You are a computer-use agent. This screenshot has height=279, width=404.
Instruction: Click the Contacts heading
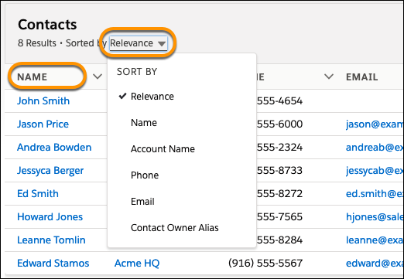[x=47, y=25]
